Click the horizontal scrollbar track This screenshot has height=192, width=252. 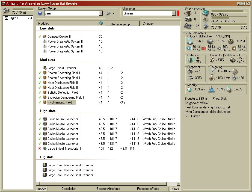pyautogui.click(x=172, y=184)
